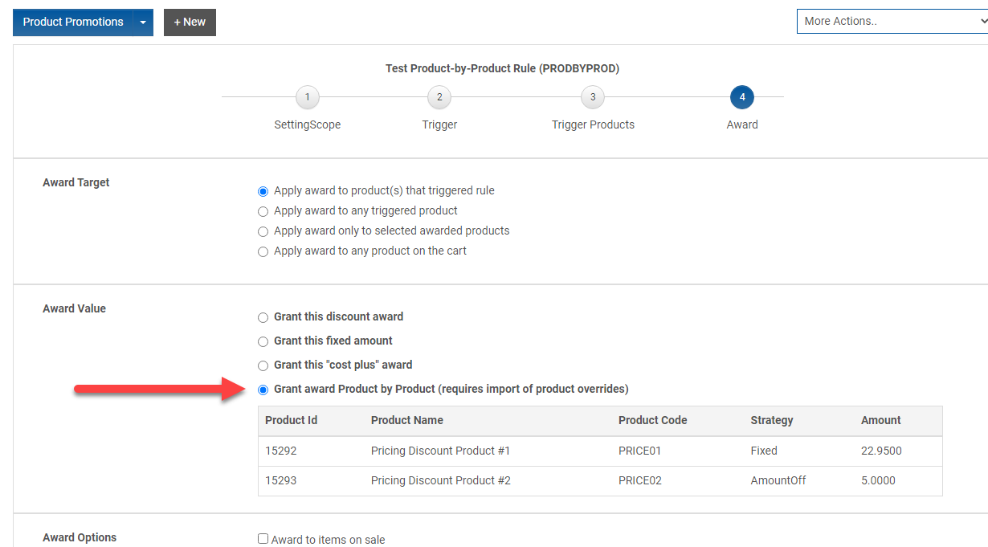The image size is (988, 547).
Task: Expand the Product Promotions dropdown caret
Action: coord(143,22)
